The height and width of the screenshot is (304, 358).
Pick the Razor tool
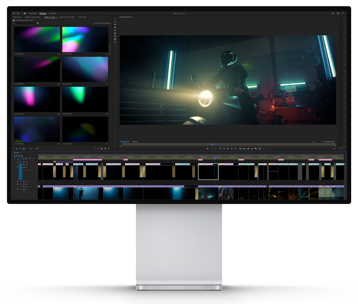tap(115, 27)
